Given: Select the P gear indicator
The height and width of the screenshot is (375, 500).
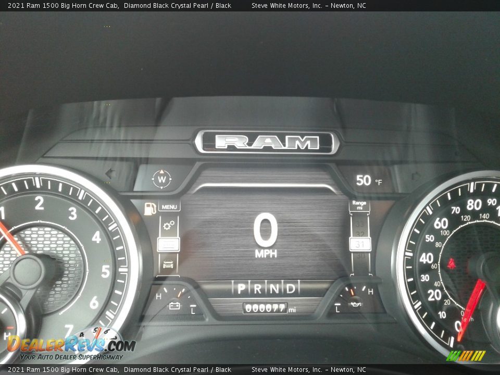Looking at the screenshot, I should click(x=242, y=288).
